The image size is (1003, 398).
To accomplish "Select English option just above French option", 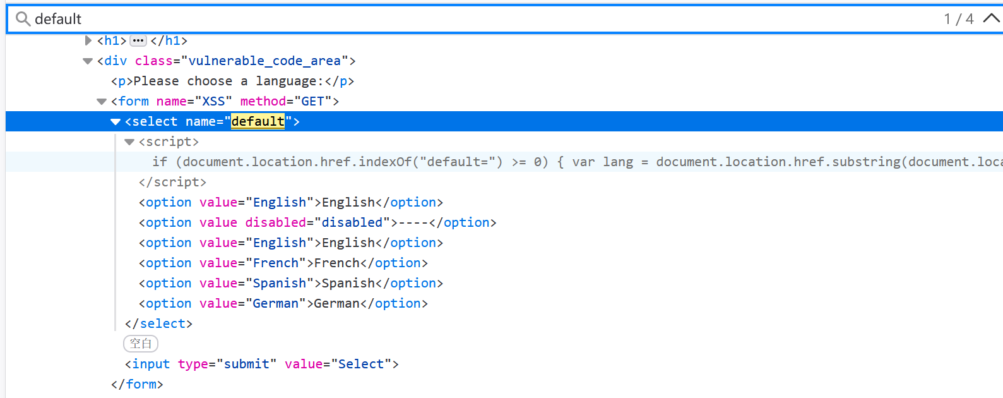I will click(x=291, y=243).
